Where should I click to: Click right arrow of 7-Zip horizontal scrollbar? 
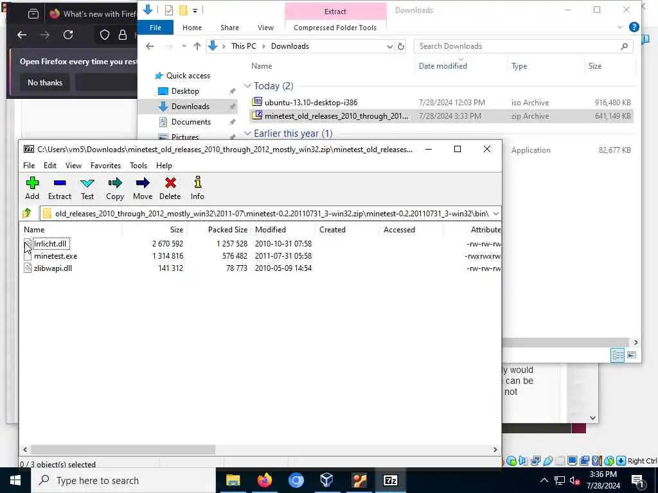[495, 449]
